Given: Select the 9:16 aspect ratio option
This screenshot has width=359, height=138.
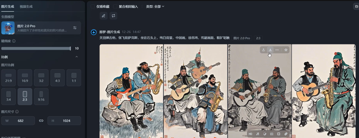Looking at the screenshot, I should point(41,97).
